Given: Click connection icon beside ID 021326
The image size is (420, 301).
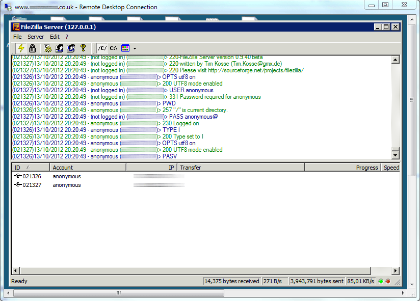Looking at the screenshot, I should (18, 176).
